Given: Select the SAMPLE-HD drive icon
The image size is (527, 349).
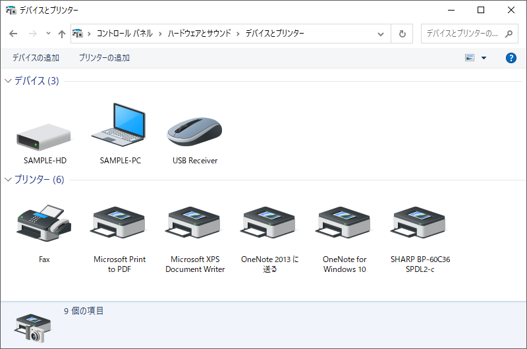Looking at the screenshot, I should (x=43, y=137).
